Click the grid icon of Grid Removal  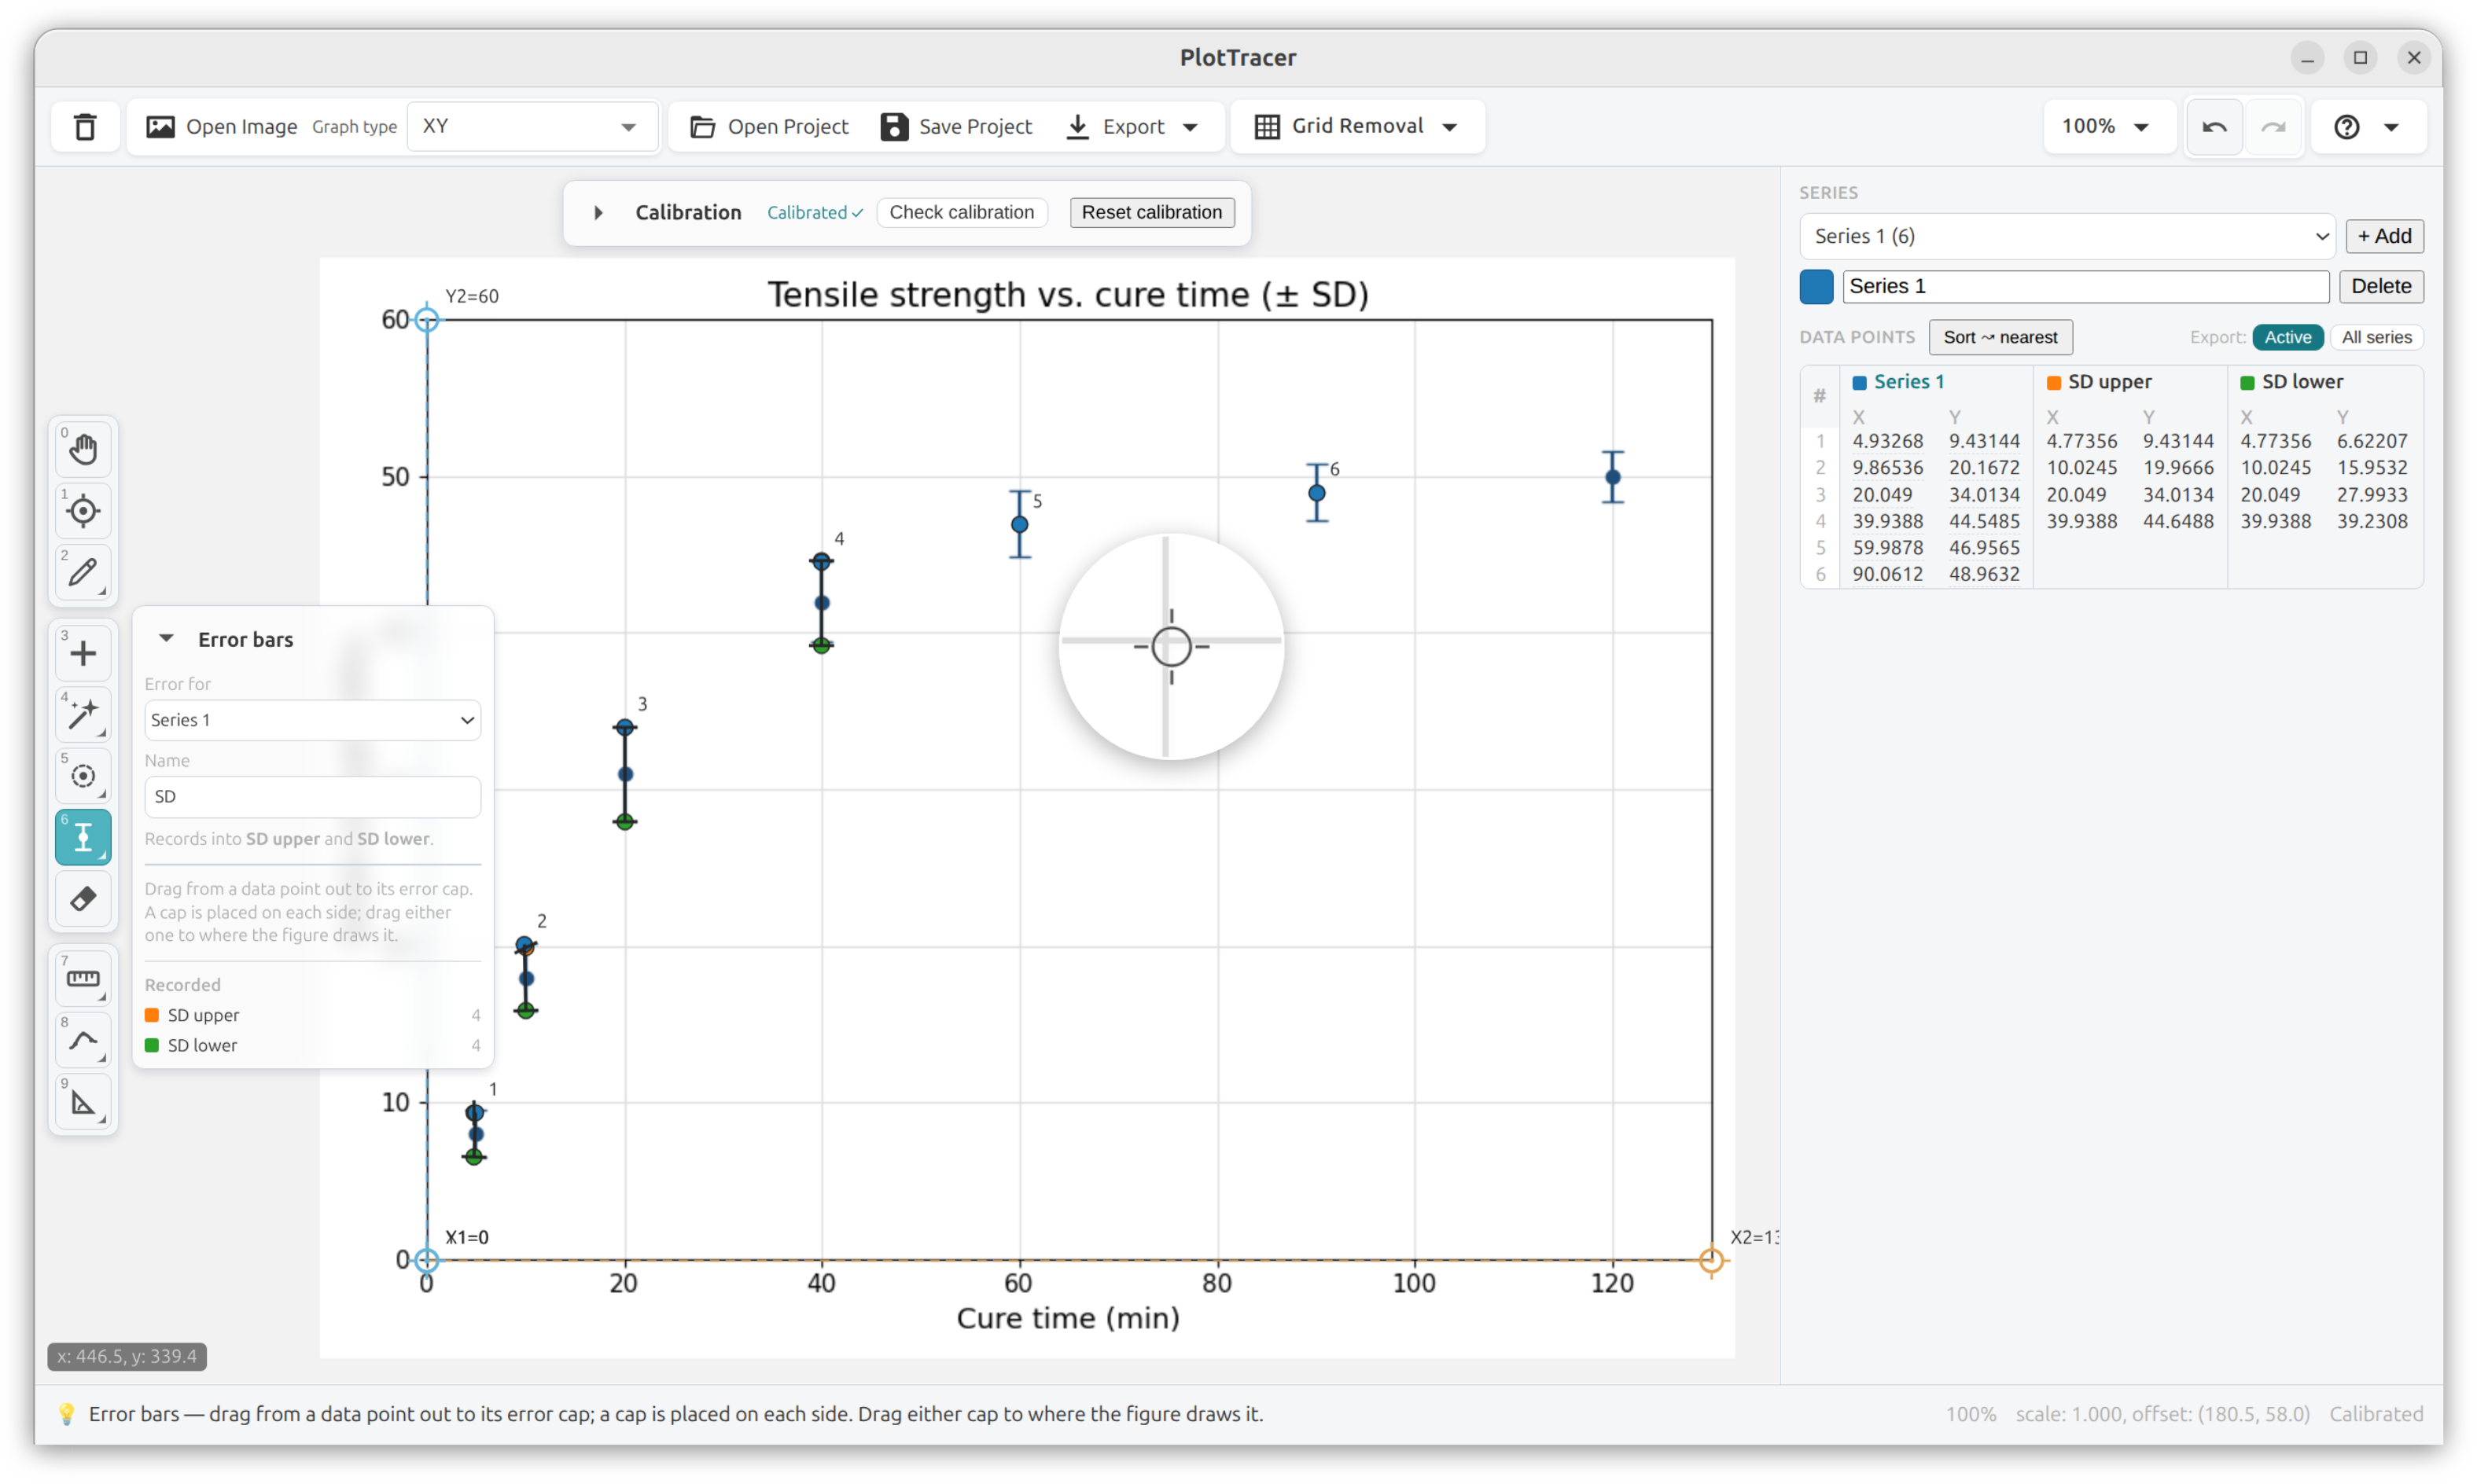[x=1267, y=127]
